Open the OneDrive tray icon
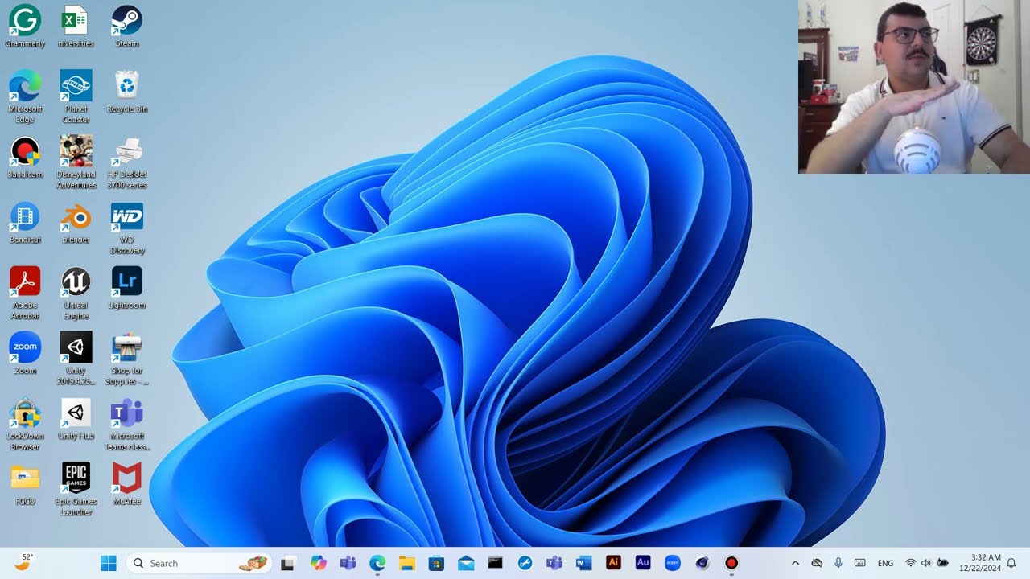 (817, 563)
